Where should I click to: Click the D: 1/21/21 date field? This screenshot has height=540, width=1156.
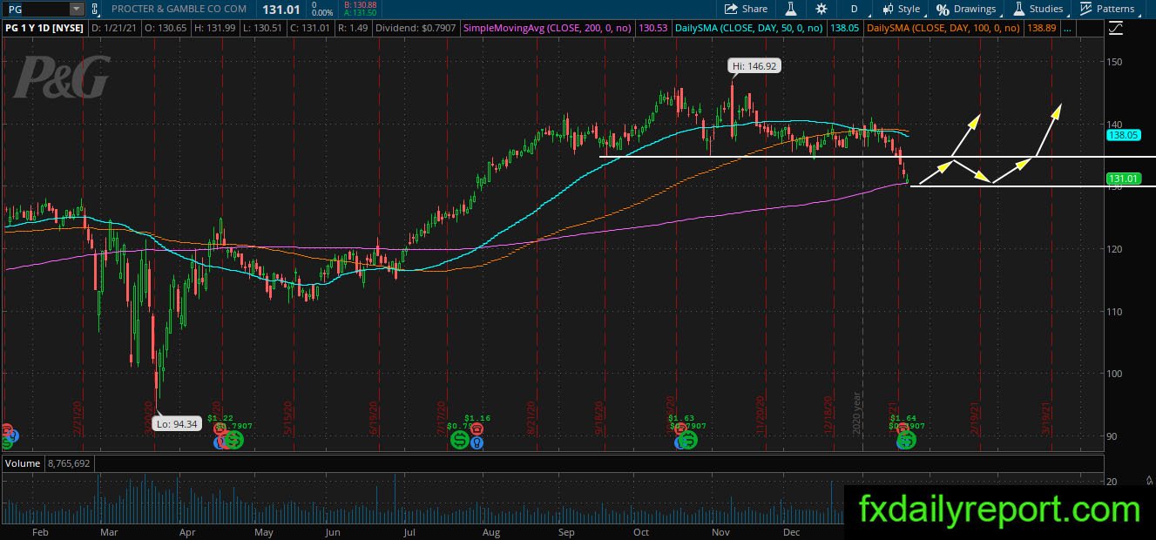click(114, 29)
